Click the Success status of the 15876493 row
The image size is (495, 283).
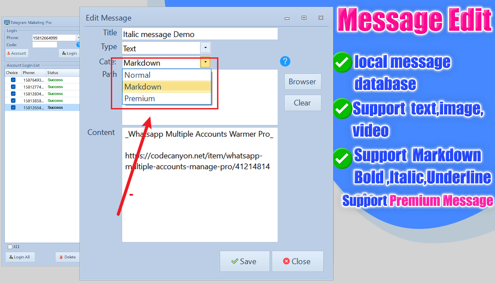(55, 80)
